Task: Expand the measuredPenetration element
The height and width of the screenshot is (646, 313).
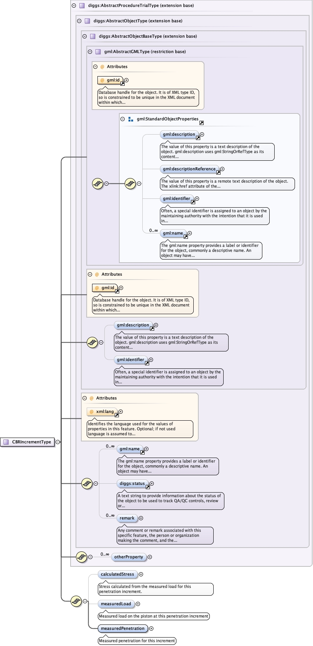Action: tap(151, 629)
